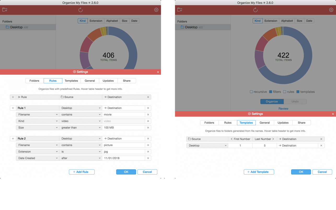Enable the recursive checkbox
The image size is (336, 210).
click(x=251, y=92)
